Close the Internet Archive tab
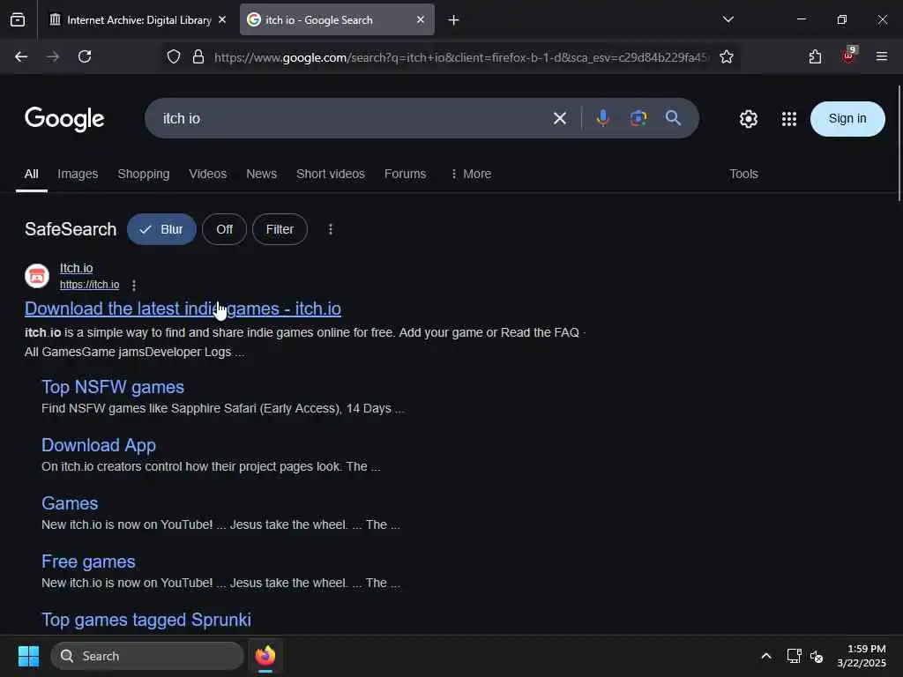 click(222, 19)
